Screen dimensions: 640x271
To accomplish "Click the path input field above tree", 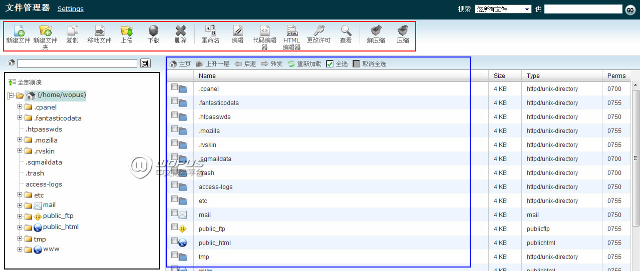I will pyautogui.click(x=77, y=63).
